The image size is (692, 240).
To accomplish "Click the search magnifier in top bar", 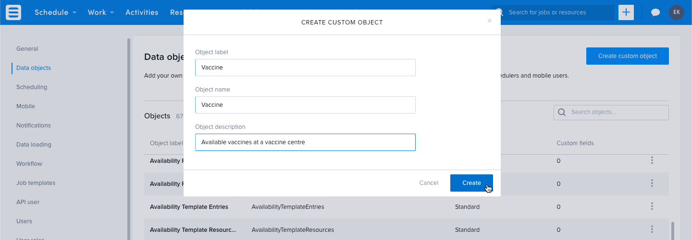I will pyautogui.click(x=500, y=12).
